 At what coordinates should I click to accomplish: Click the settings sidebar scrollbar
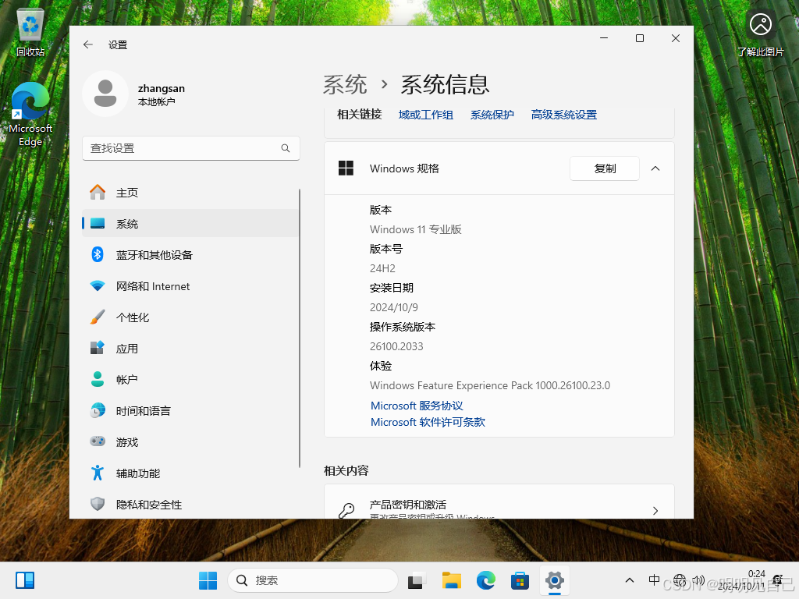(300, 328)
